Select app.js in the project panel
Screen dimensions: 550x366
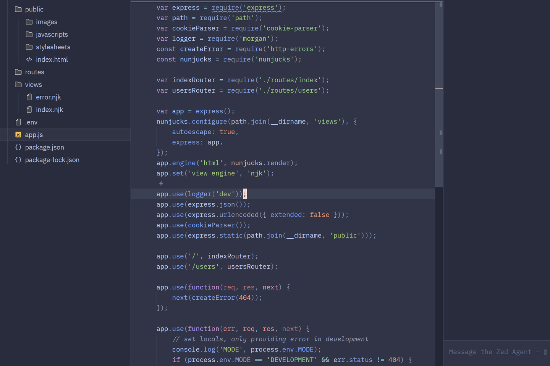65,135
